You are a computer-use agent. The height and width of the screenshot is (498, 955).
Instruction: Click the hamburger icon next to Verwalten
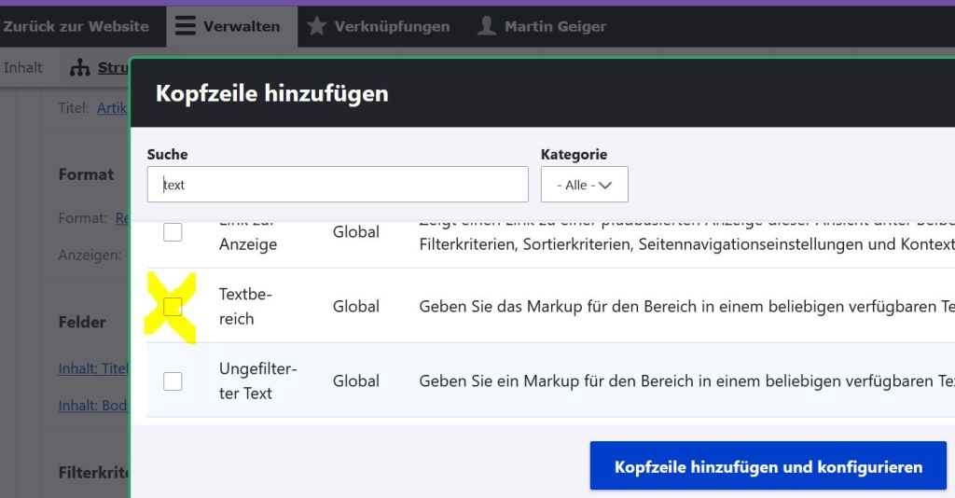click(186, 26)
